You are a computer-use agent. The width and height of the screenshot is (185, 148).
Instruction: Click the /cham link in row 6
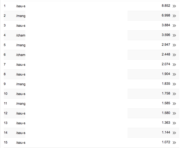pos(21,55)
